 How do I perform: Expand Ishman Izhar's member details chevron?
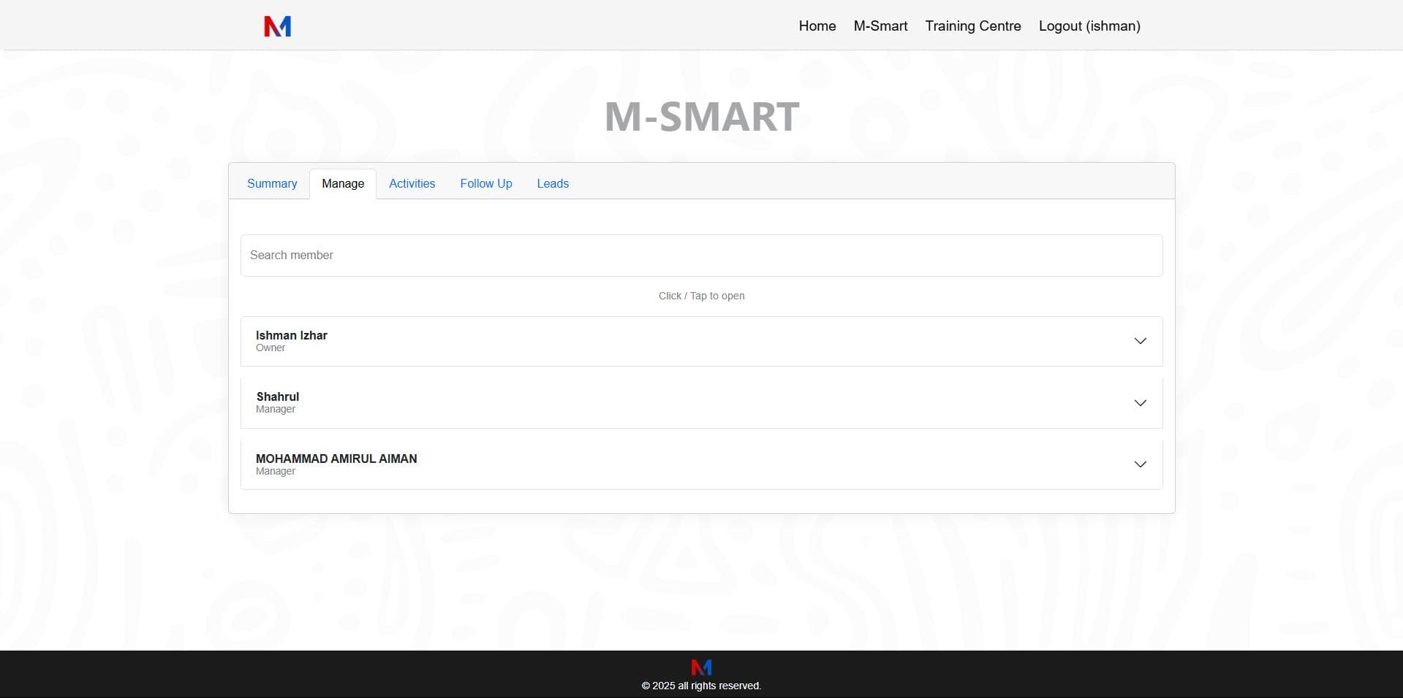[x=1141, y=341]
